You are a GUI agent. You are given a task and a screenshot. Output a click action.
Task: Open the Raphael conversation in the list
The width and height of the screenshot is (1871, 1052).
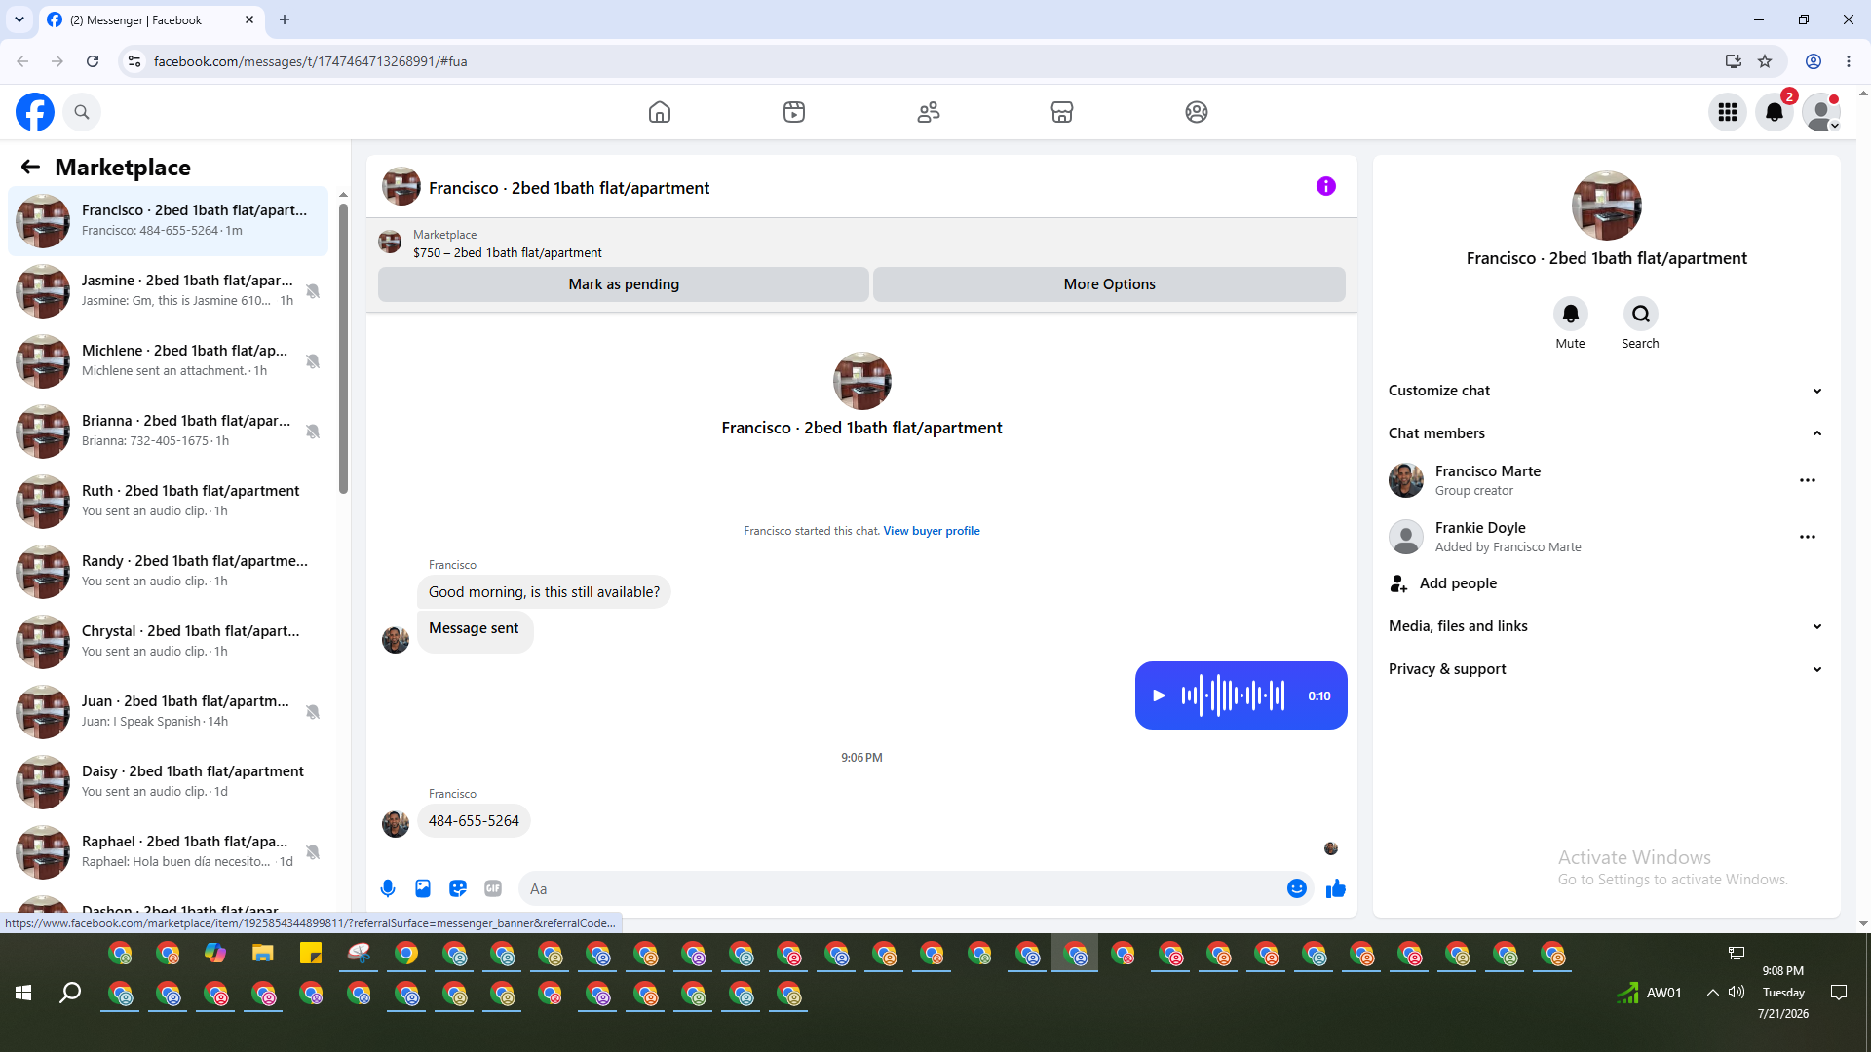click(169, 852)
